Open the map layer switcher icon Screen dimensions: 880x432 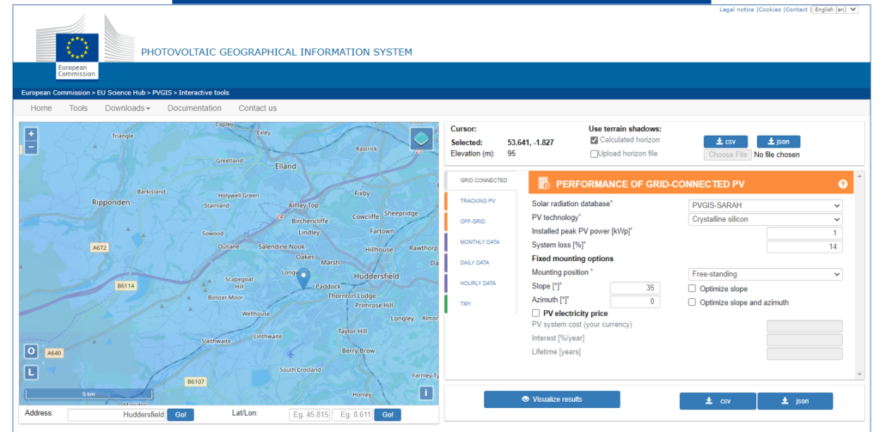click(421, 139)
